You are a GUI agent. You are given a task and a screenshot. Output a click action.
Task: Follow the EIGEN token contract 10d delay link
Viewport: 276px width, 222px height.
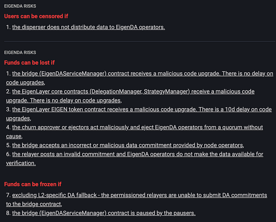[142, 109]
